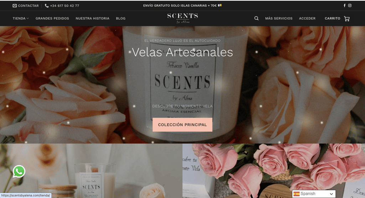Open the Instagram profile icon
This screenshot has height=198, width=365.
(350, 6)
